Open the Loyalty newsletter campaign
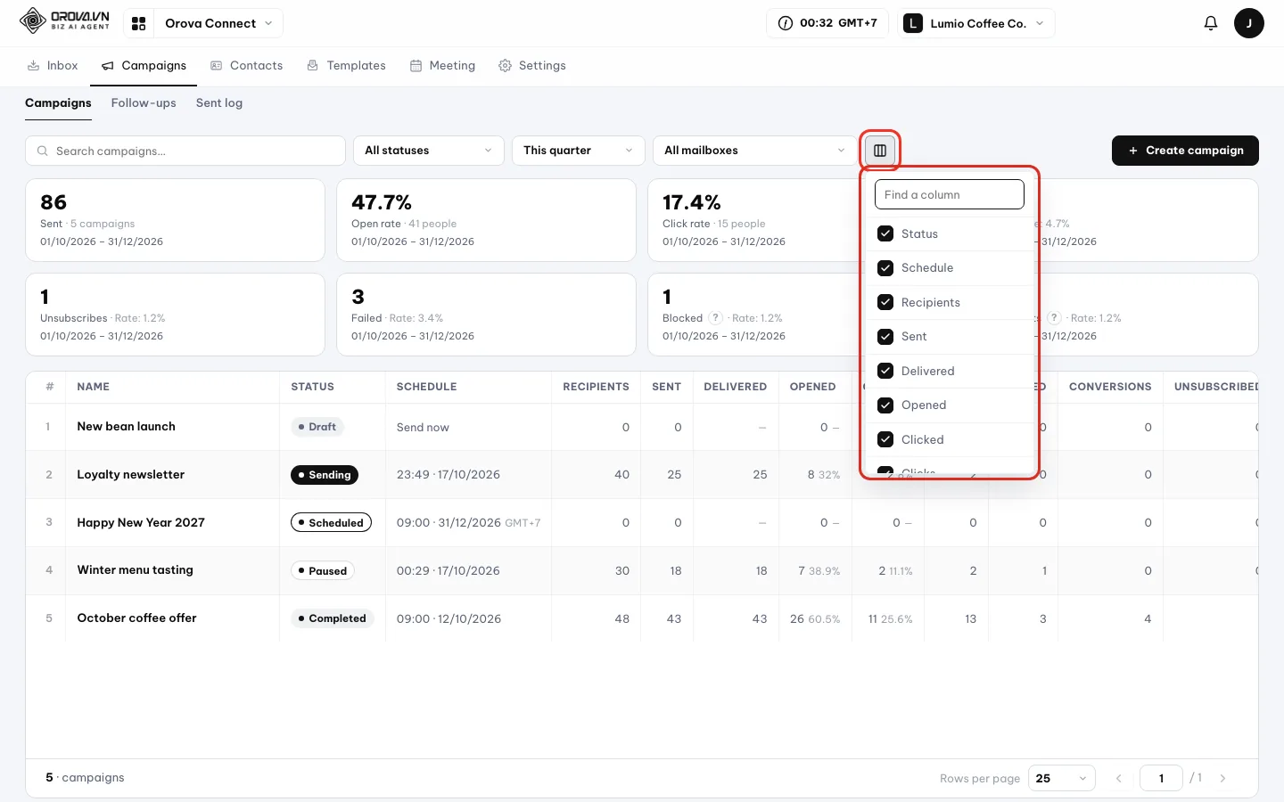1284x802 pixels. coord(130,475)
